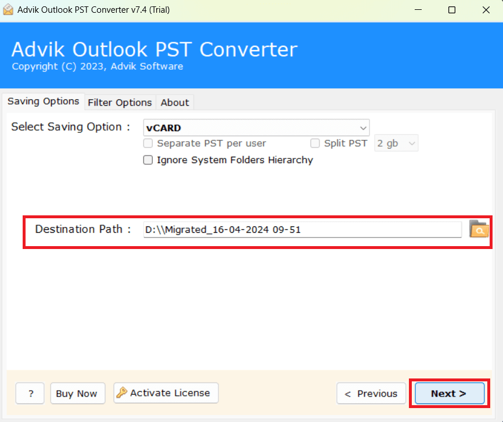Click the Next > button
Image resolution: width=503 pixels, height=422 pixels.
[450, 393]
